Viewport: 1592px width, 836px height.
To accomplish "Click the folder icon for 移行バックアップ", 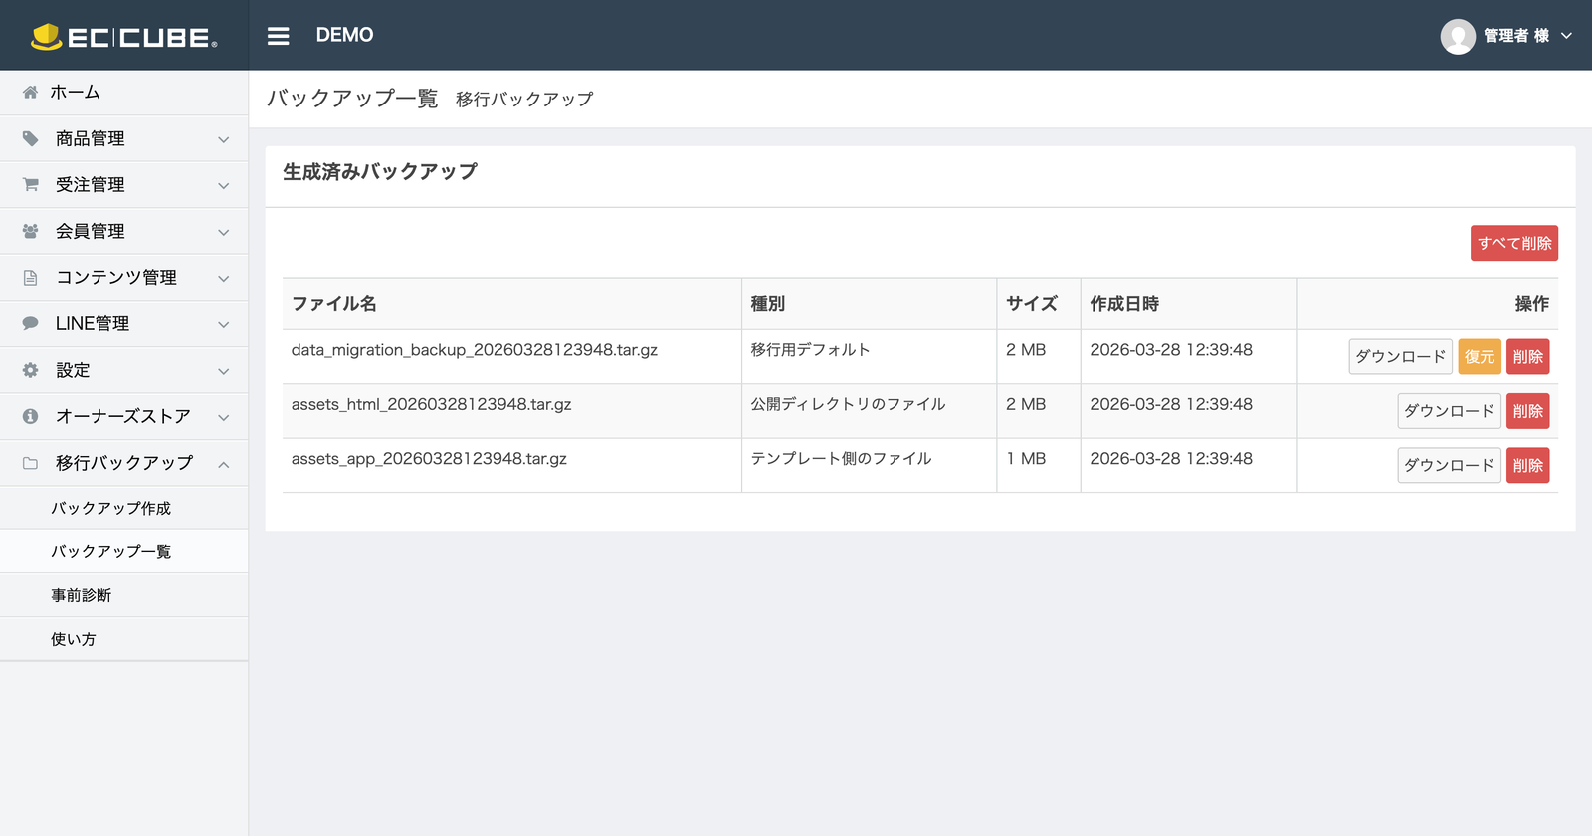I will click(31, 463).
